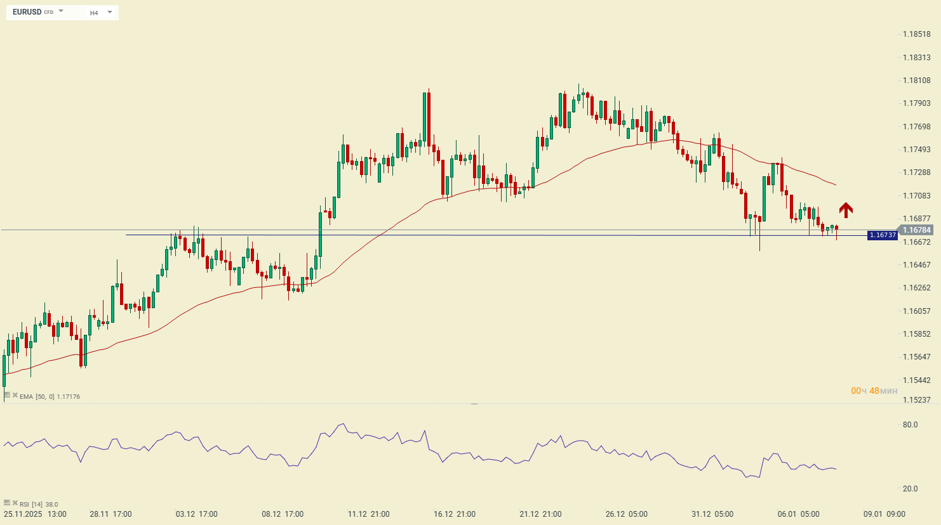
Task: Open the RSI indicator settings icon
Action: (x=7, y=503)
